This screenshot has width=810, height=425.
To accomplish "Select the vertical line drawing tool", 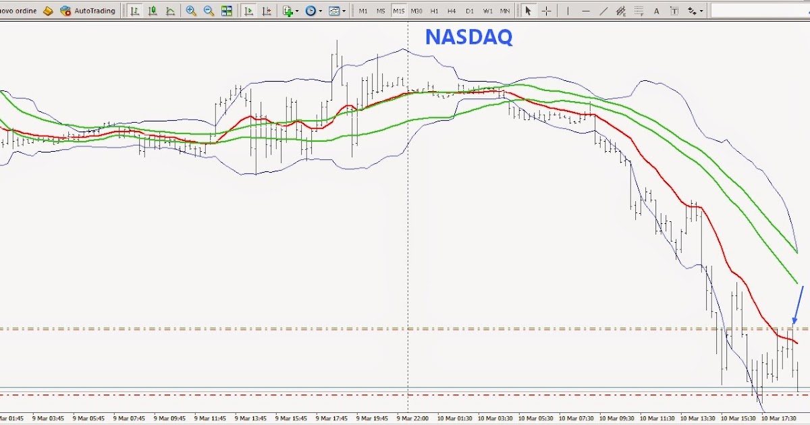I will pos(568,11).
